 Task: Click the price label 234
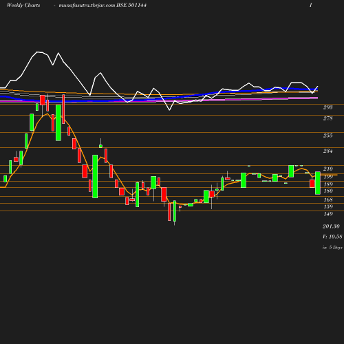point(327,151)
